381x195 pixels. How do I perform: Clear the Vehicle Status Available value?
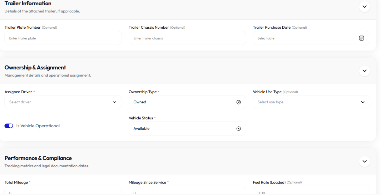tap(239, 129)
